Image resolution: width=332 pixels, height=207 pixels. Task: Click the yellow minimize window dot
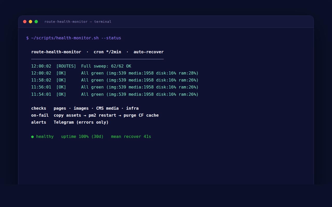click(30, 22)
